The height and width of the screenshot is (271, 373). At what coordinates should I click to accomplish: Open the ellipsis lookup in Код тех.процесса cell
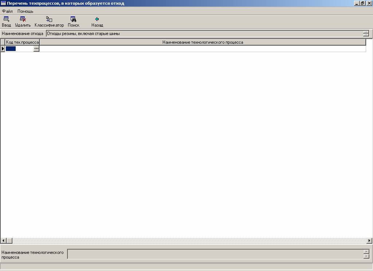(x=36, y=49)
